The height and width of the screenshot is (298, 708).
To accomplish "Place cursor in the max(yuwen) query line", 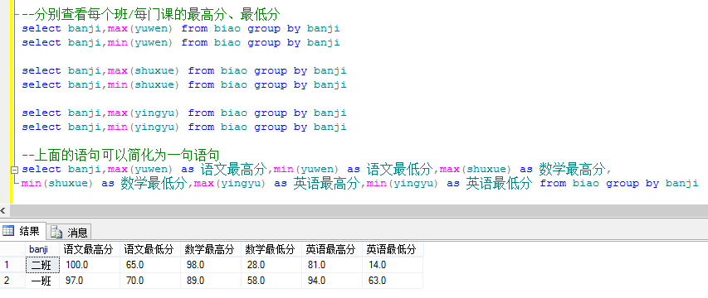I will click(181, 28).
